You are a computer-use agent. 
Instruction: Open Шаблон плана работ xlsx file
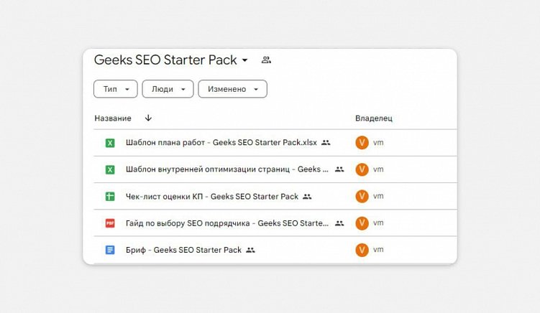221,143
